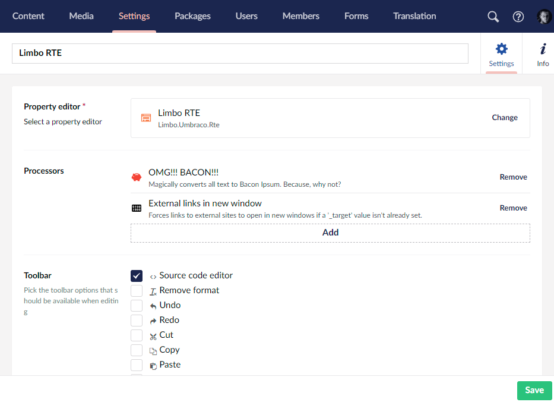Click the Undo arrow icon
Screen dimensions: 554x405
click(x=153, y=306)
